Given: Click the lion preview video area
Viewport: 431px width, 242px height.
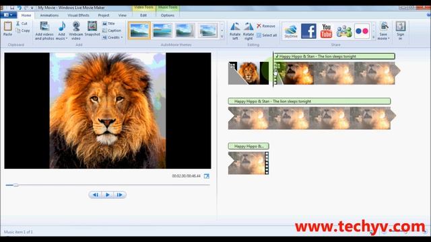Looking at the screenshot, I should pyautogui.click(x=108, y=110).
